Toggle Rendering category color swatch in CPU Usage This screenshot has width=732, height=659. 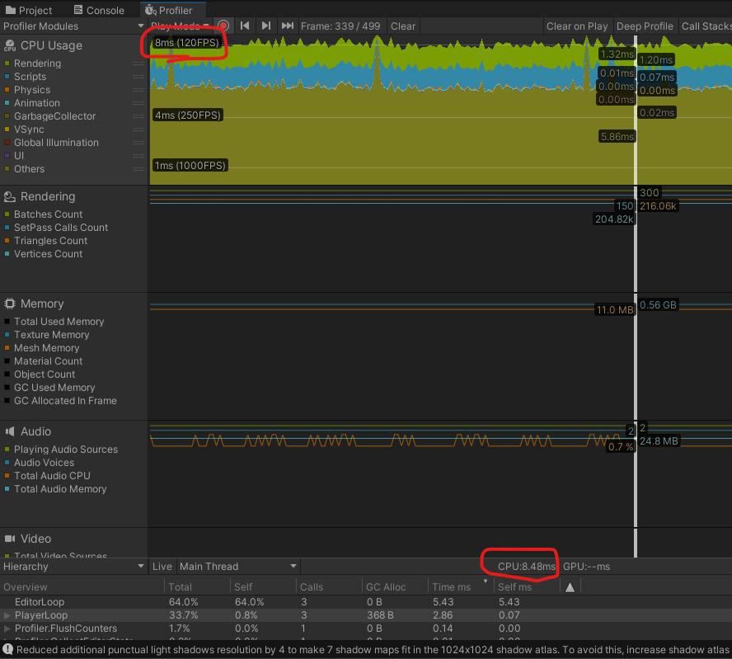[7, 63]
